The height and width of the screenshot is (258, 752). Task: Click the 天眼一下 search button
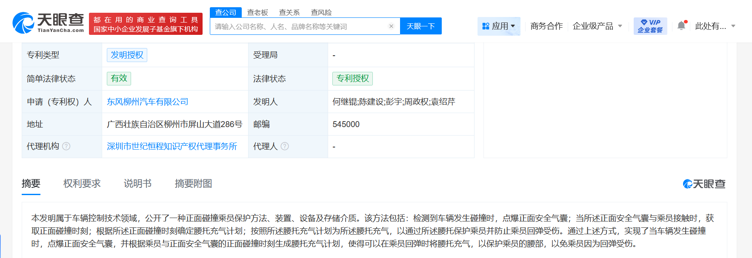pyautogui.click(x=421, y=26)
